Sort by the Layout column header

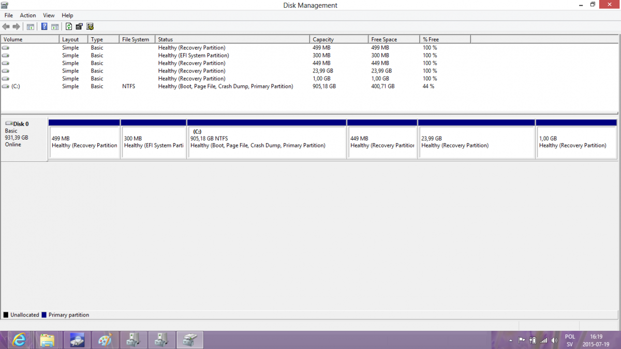click(74, 39)
